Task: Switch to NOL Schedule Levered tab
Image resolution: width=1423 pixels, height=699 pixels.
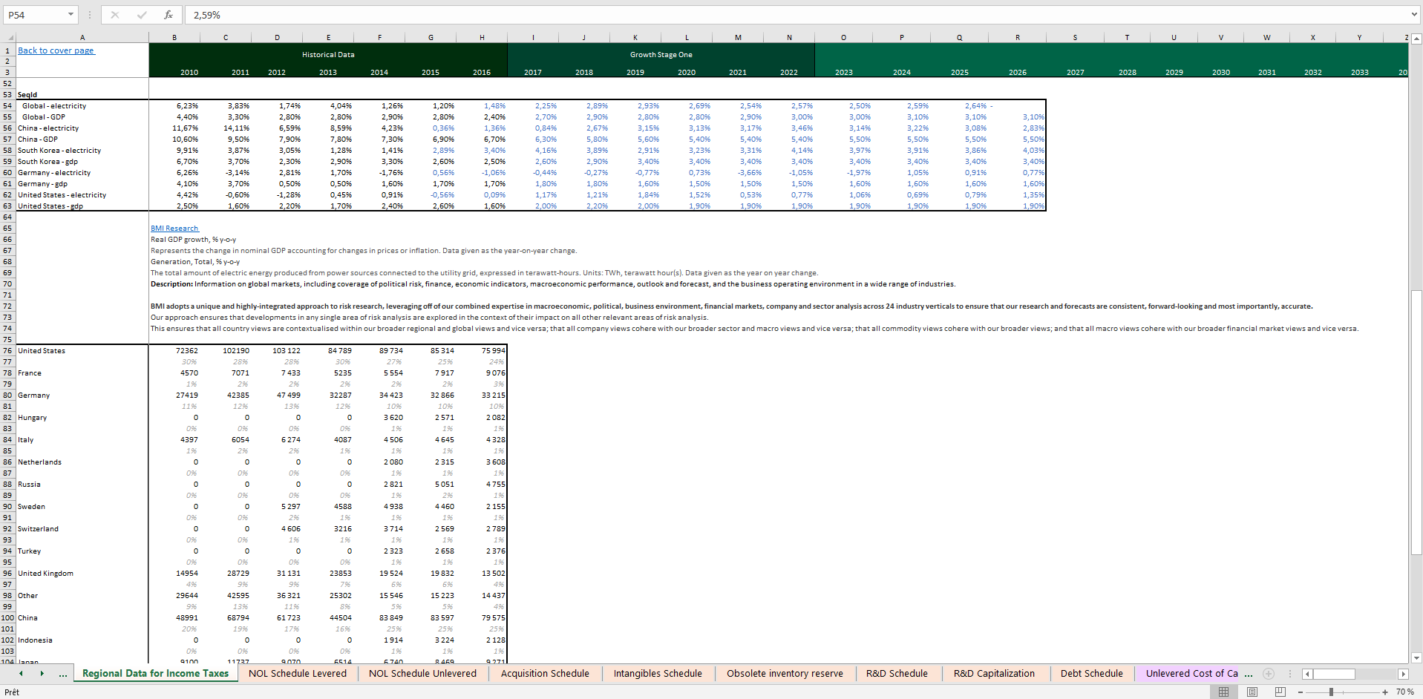Action: [297, 674]
